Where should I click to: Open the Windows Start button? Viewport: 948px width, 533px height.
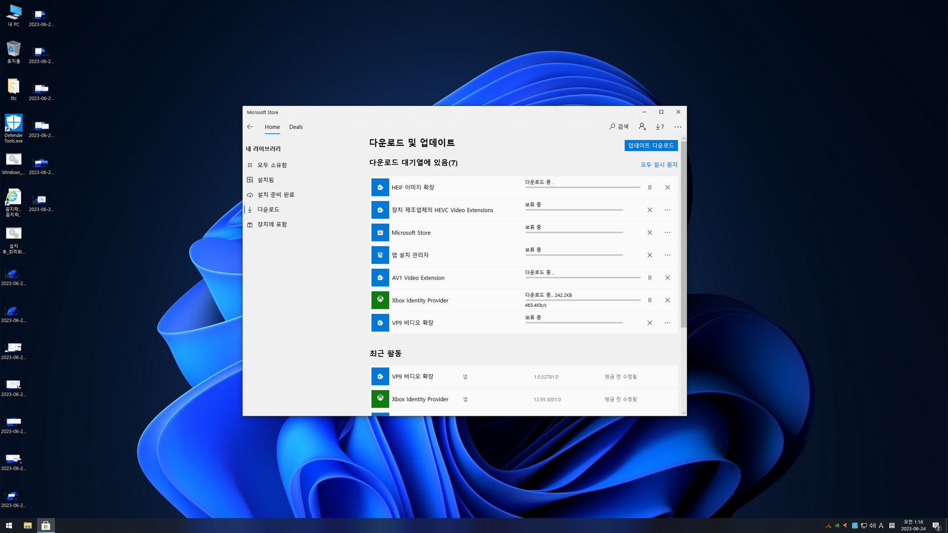9,526
